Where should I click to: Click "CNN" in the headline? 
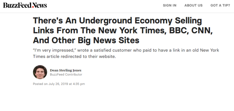(202, 30)
